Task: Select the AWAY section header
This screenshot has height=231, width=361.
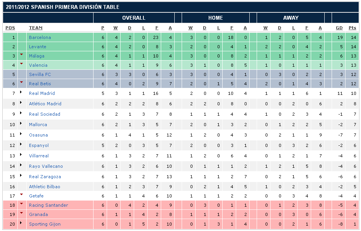Action: pos(291,18)
